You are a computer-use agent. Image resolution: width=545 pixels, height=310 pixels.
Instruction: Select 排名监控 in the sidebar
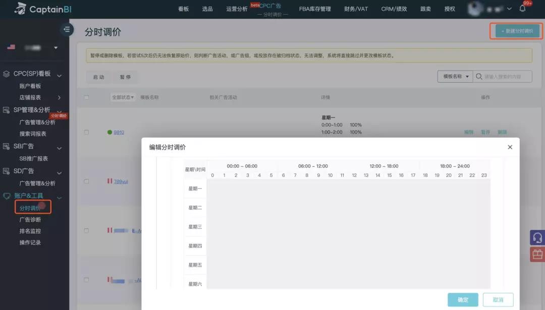(x=30, y=231)
